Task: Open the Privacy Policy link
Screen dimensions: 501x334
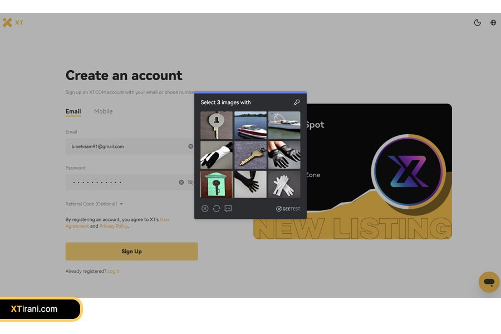Action: click(114, 227)
